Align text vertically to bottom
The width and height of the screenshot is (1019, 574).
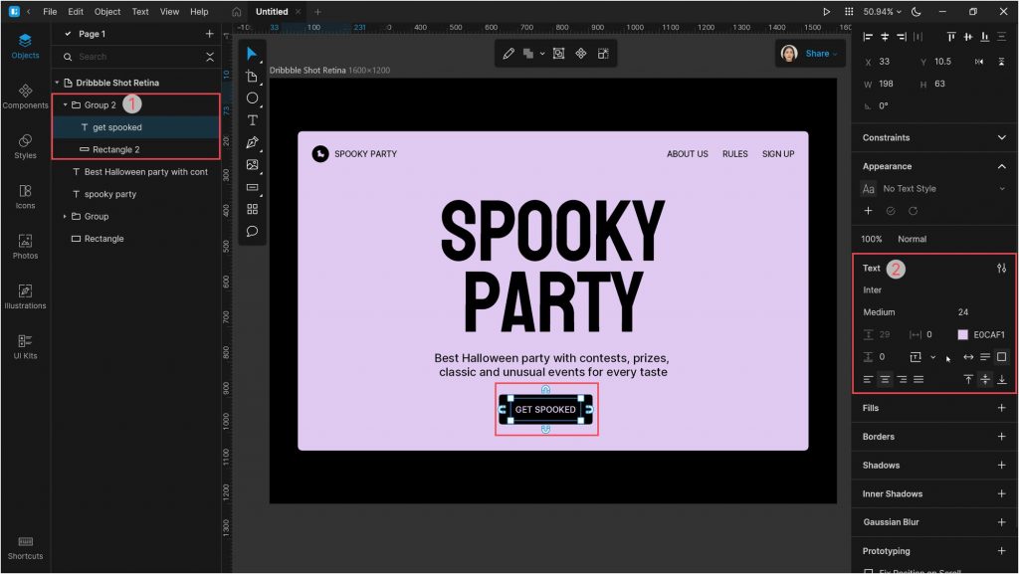click(1002, 379)
